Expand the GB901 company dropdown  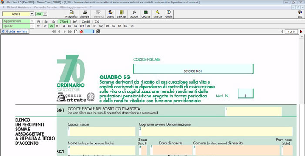tap(32, 14)
